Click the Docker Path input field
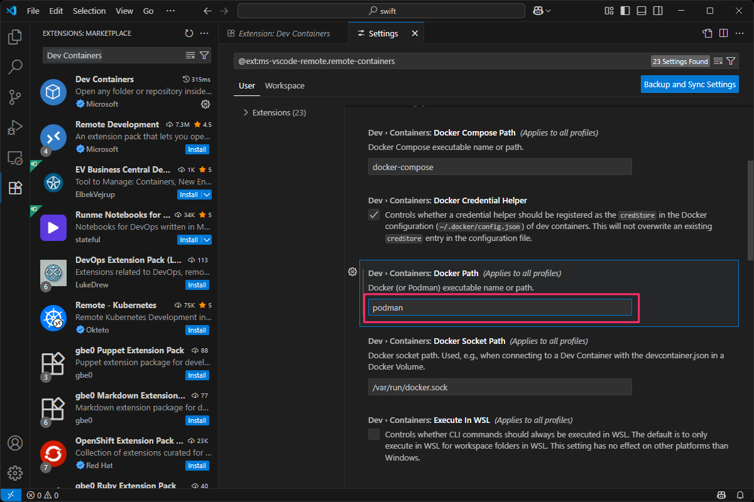 [500, 307]
